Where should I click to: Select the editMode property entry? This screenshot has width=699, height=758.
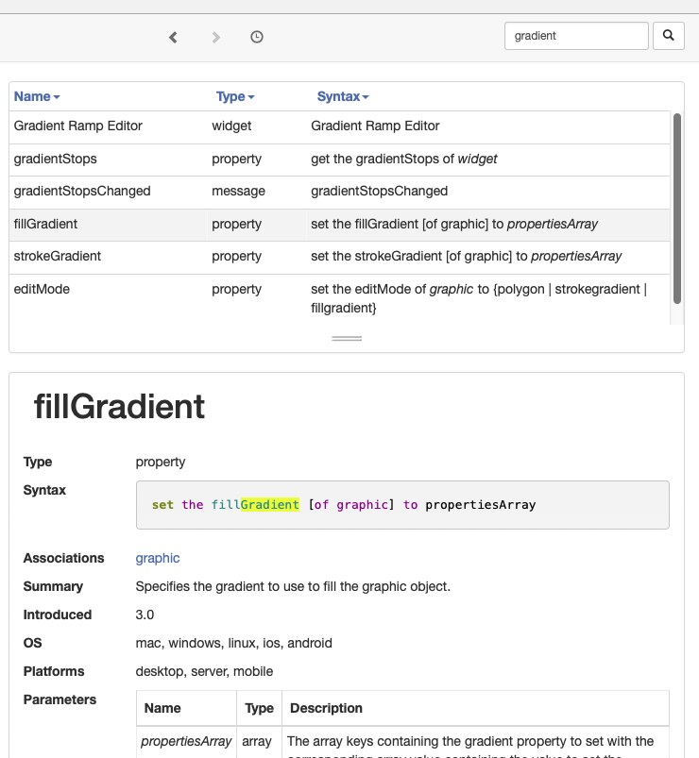pos(43,289)
